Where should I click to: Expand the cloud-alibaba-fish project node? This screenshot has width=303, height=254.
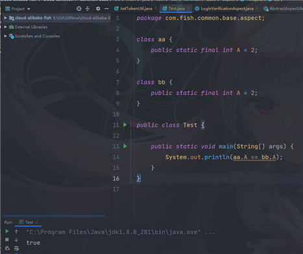[x=5, y=18]
